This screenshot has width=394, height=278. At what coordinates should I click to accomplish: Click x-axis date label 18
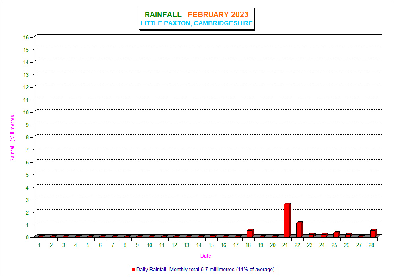pos(248,245)
